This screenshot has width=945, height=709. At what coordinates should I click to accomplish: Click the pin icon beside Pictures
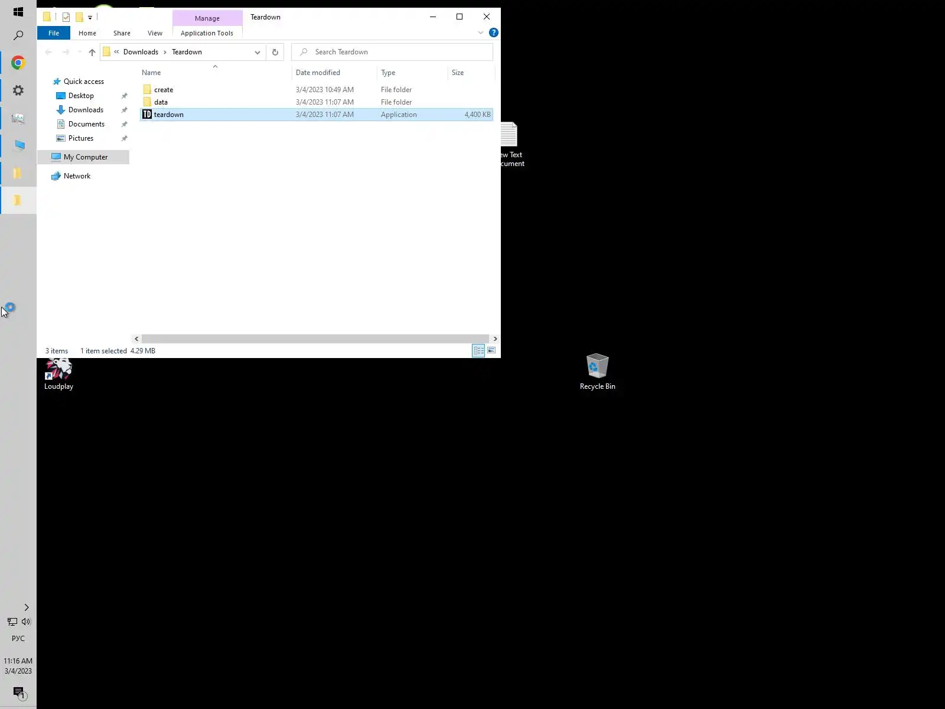point(124,138)
